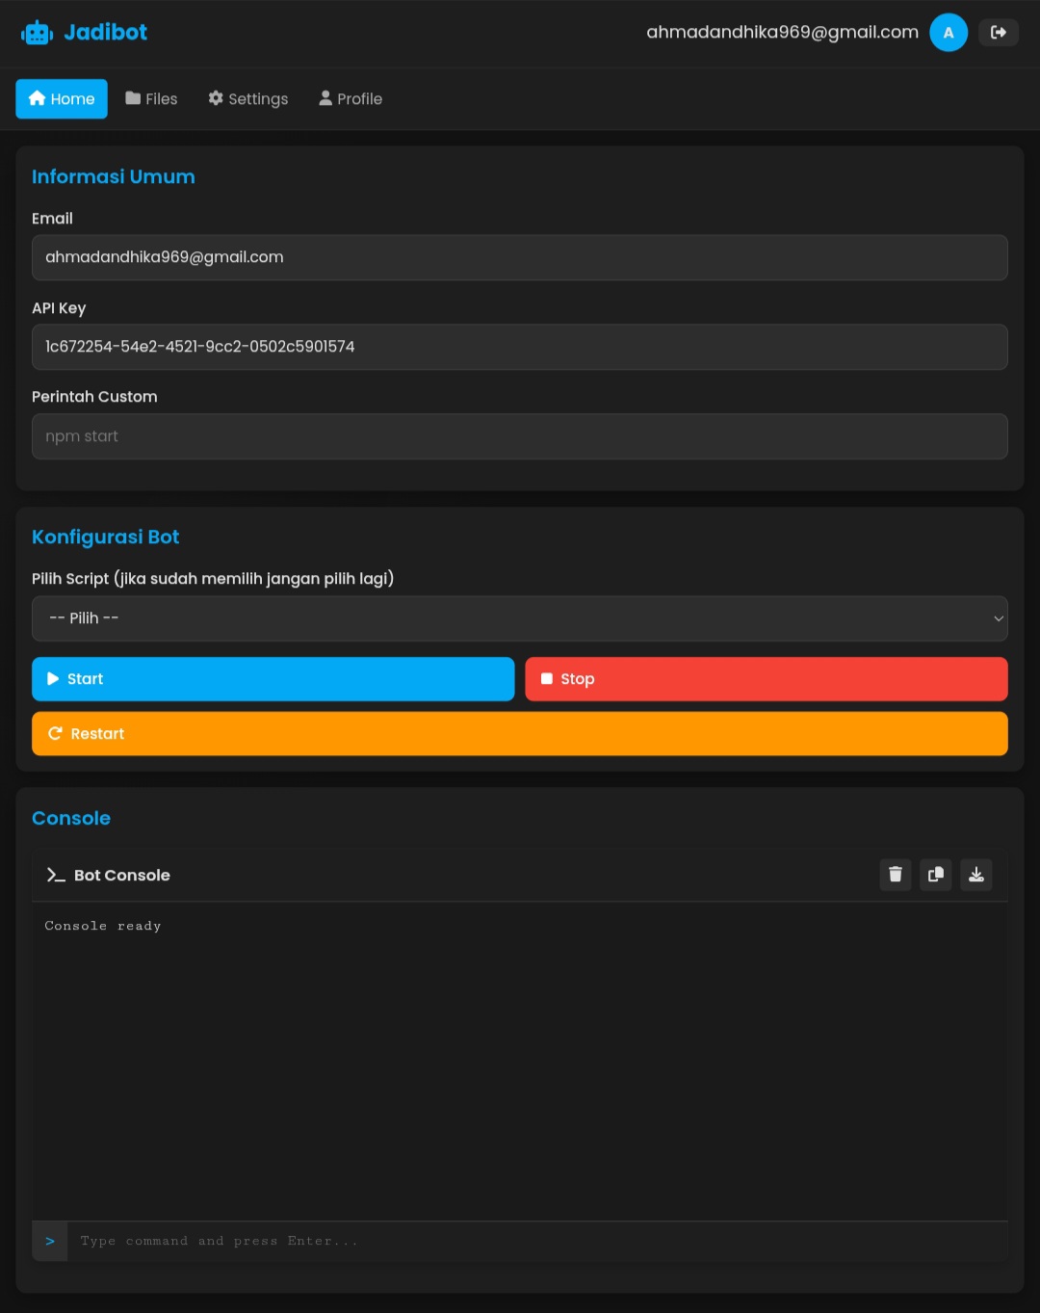Go to the Settings tab
1040x1313 pixels.
[x=248, y=99]
